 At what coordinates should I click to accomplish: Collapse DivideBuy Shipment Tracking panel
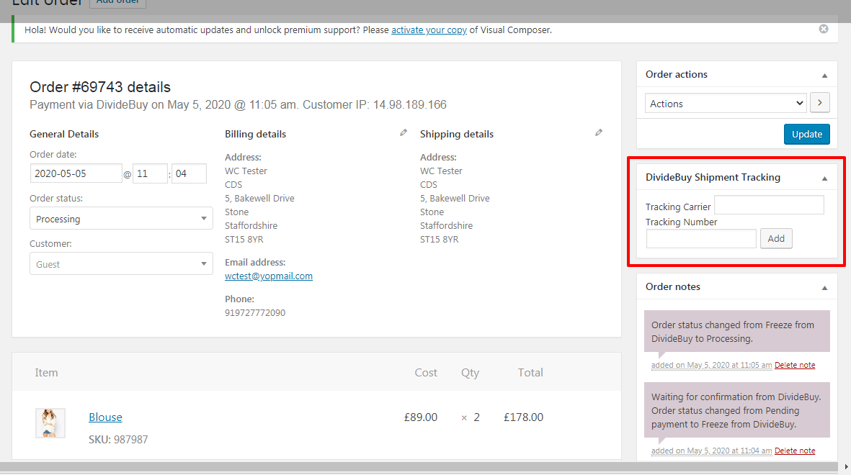(824, 178)
